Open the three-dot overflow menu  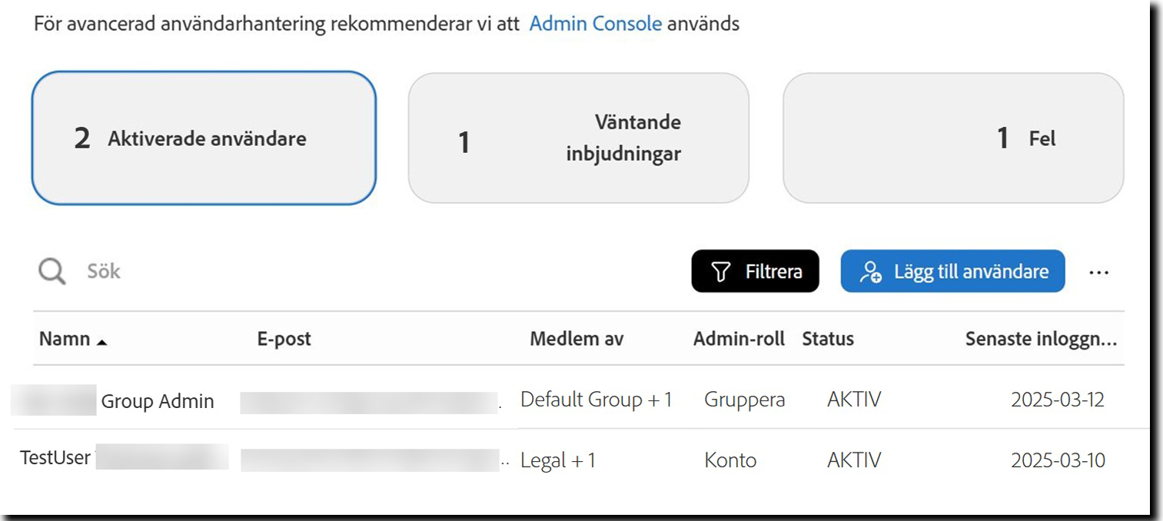coord(1100,270)
